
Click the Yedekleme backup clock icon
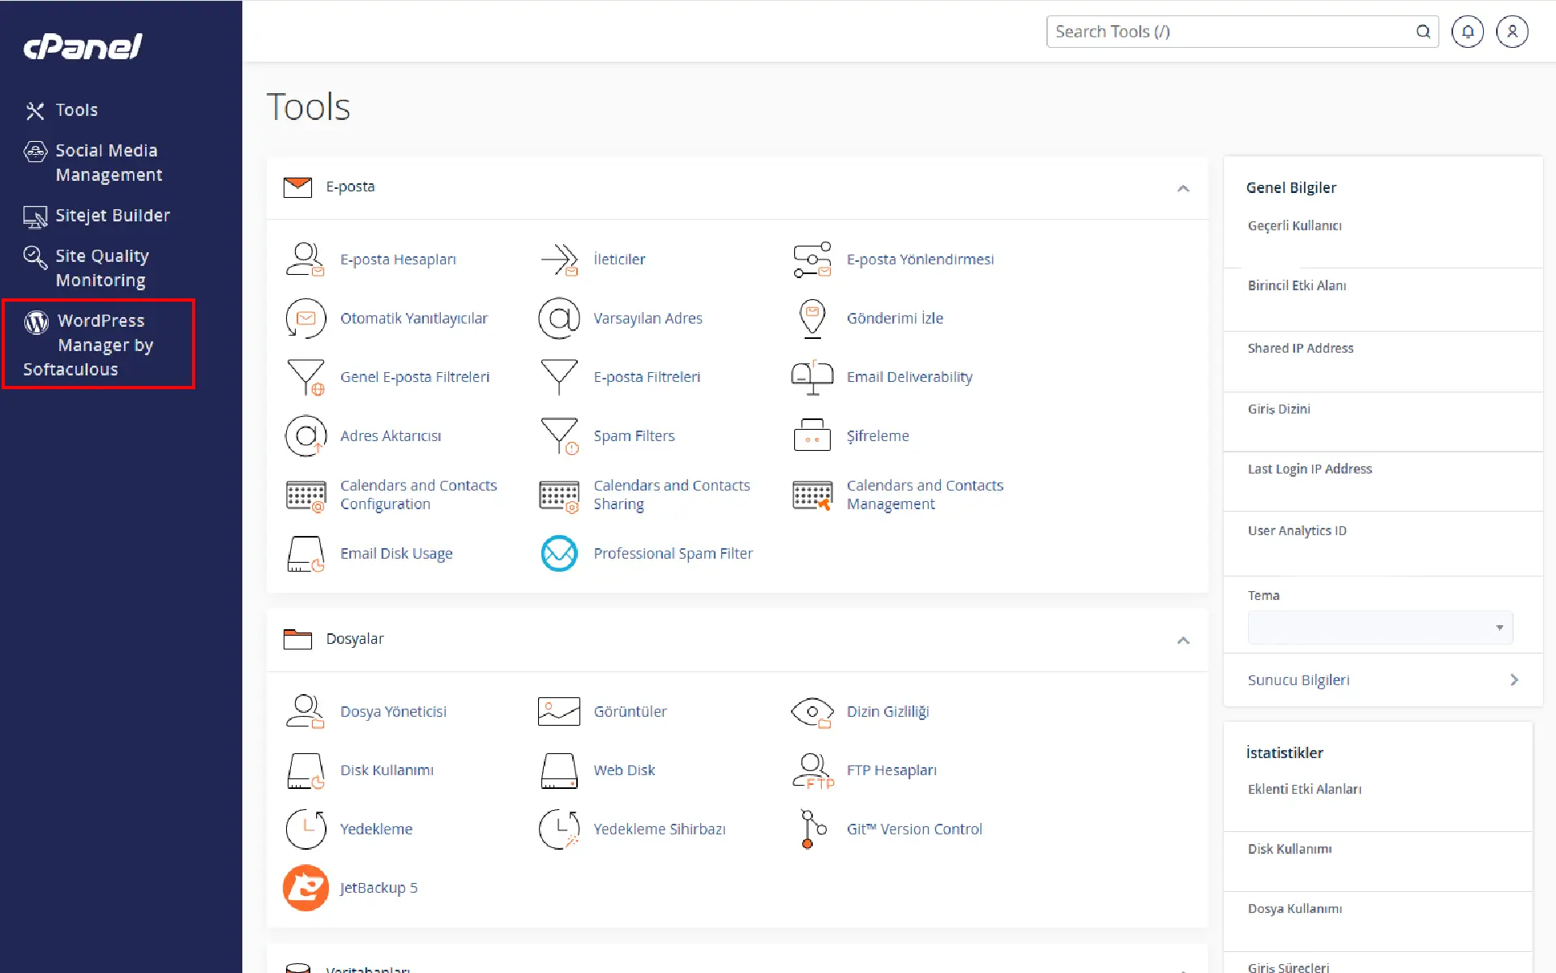pyautogui.click(x=306, y=829)
